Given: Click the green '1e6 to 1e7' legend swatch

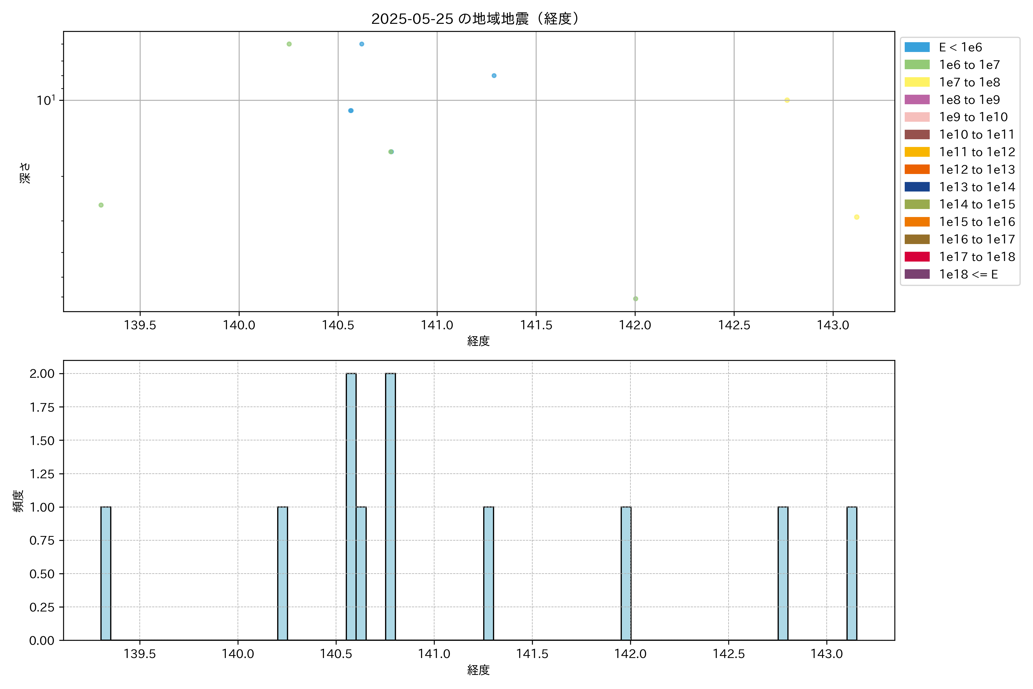Looking at the screenshot, I should click(917, 65).
